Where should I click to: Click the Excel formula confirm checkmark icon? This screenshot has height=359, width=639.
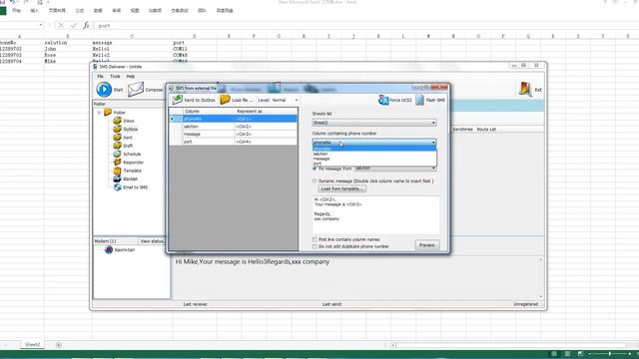point(73,26)
